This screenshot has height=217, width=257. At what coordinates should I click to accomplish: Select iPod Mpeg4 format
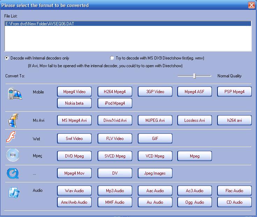115,103
